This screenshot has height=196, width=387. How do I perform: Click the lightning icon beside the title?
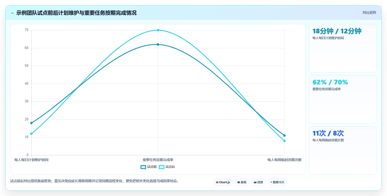tap(13, 13)
